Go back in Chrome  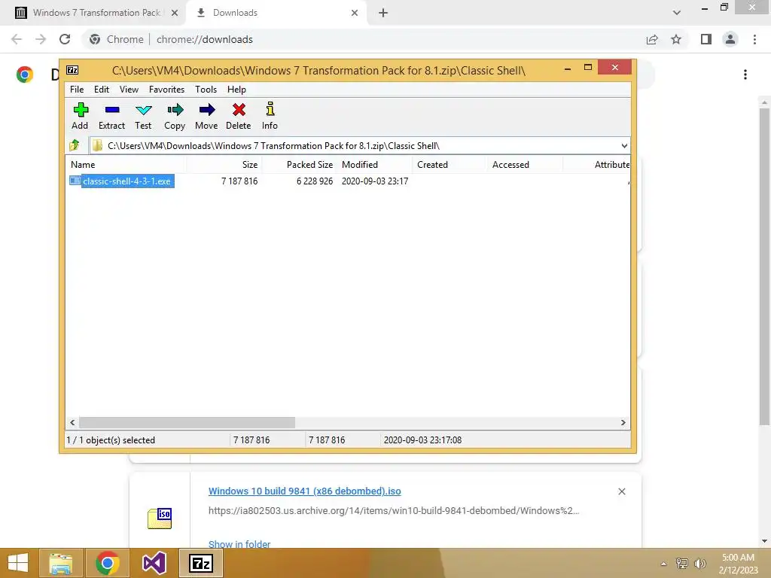click(17, 39)
